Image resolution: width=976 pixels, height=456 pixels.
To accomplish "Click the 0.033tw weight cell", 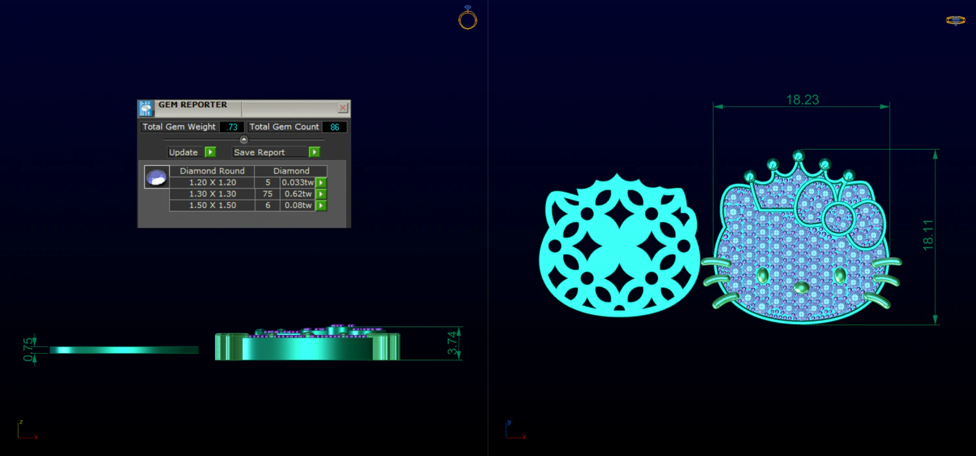I will (x=298, y=183).
